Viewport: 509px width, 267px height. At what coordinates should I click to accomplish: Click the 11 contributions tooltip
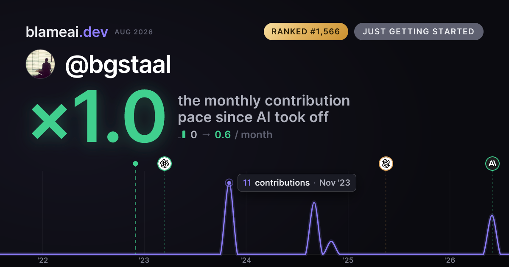pos(296,183)
